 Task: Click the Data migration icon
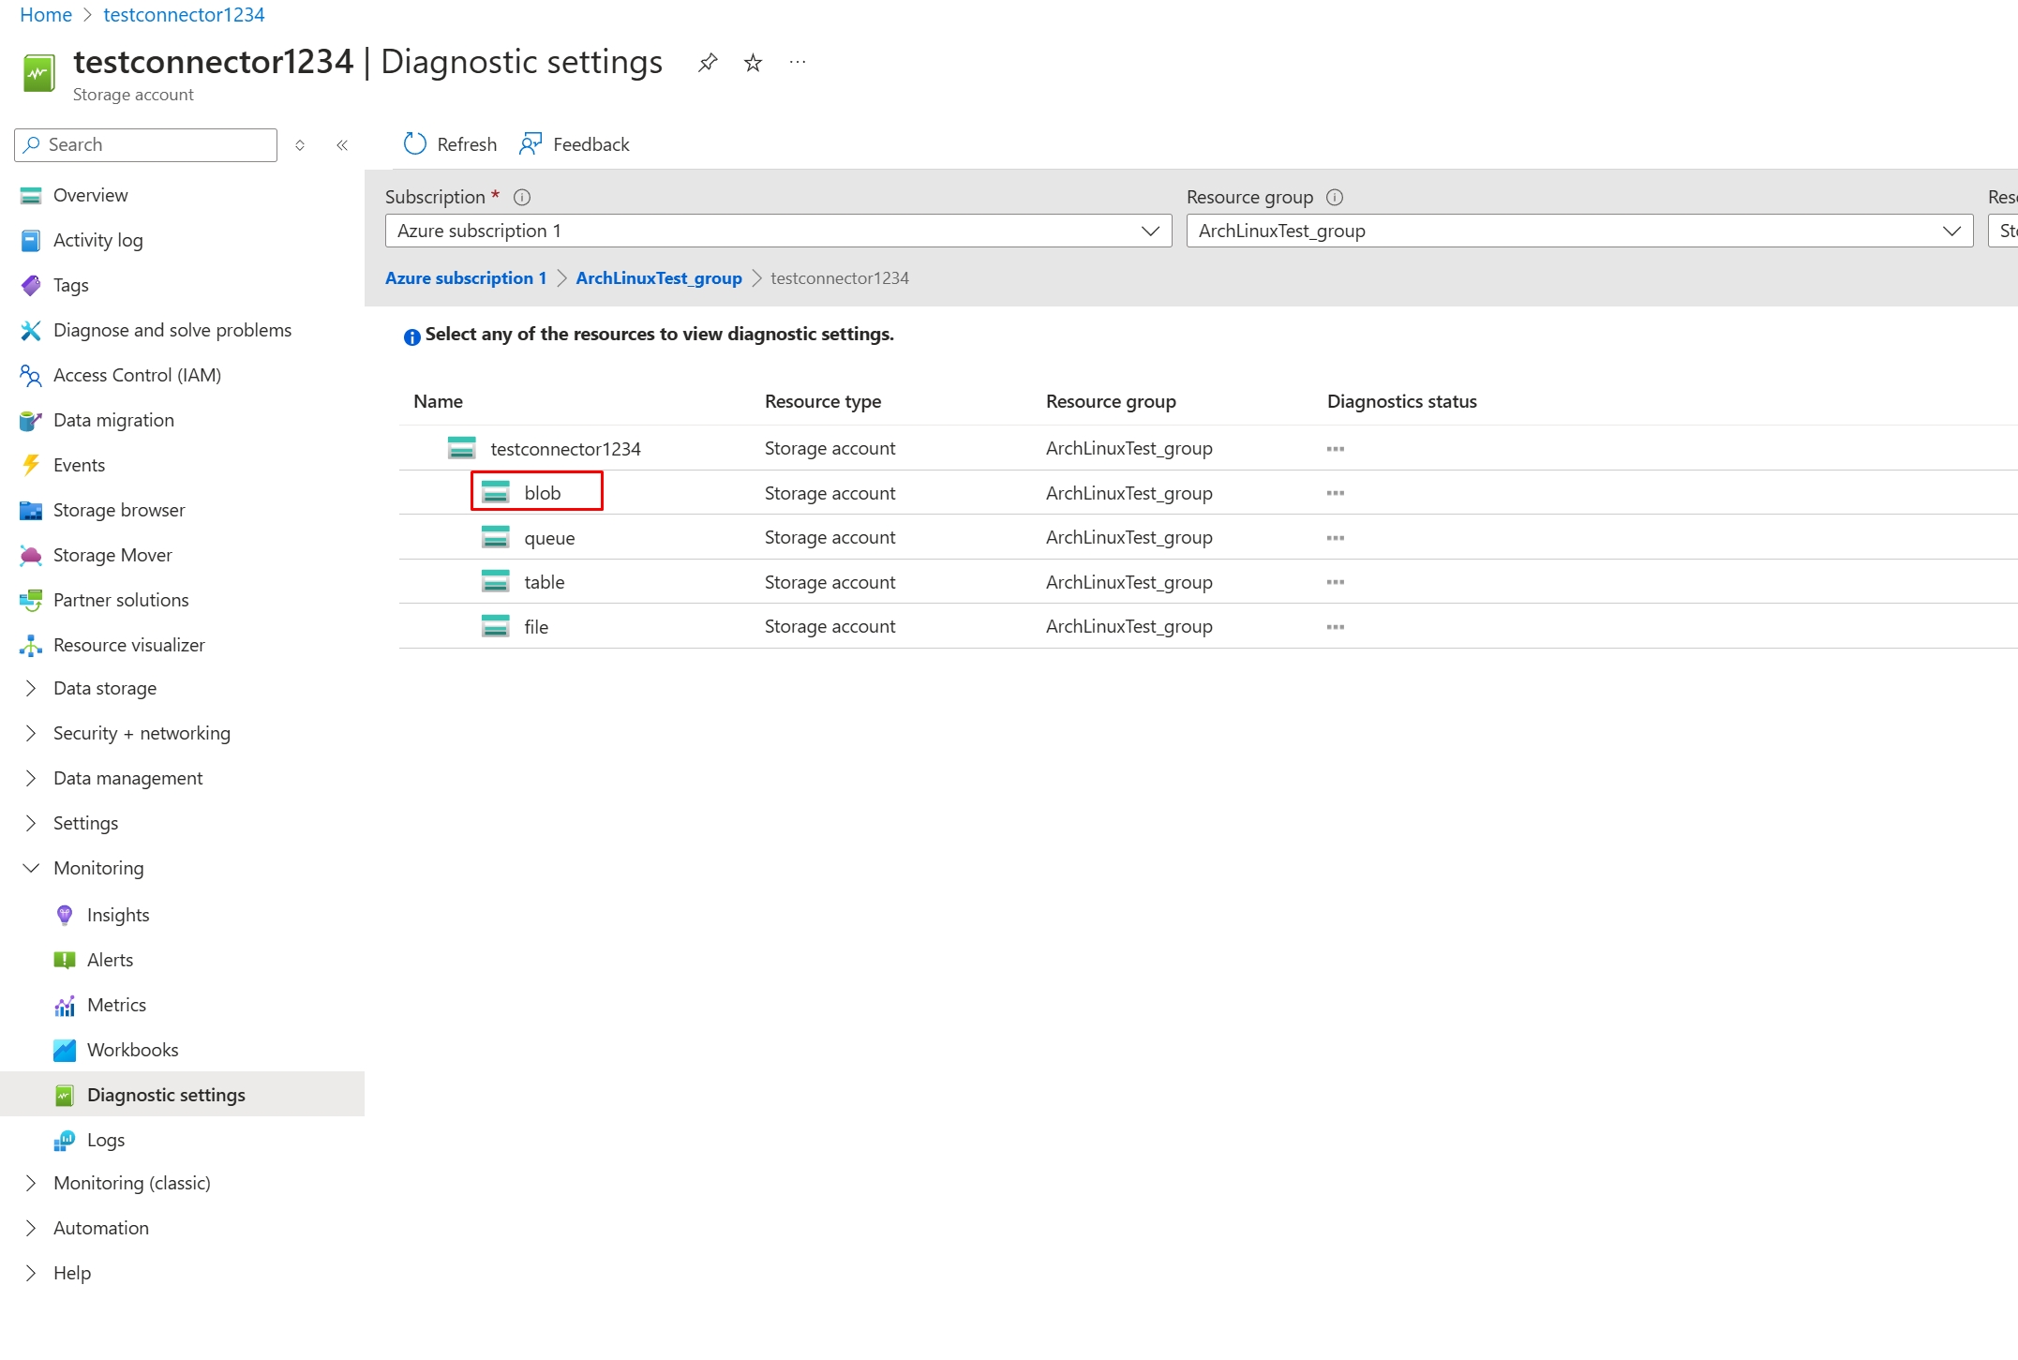coord(31,420)
